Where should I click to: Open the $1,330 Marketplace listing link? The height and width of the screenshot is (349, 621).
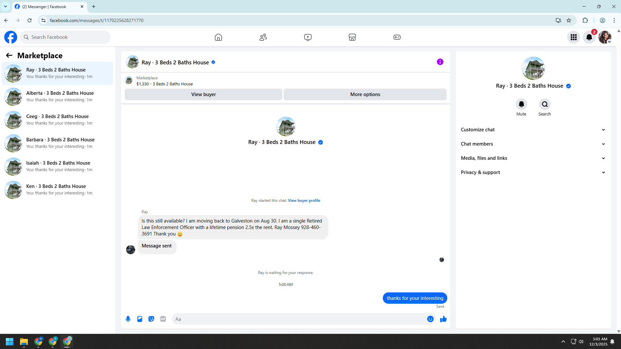coord(164,84)
